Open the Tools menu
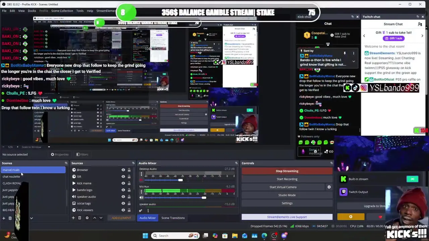This screenshot has height=241, width=429. tap(80, 11)
